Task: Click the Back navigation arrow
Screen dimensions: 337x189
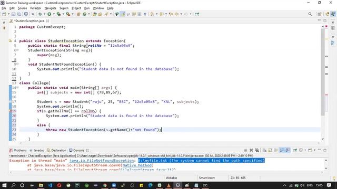Action: (x=177, y=14)
